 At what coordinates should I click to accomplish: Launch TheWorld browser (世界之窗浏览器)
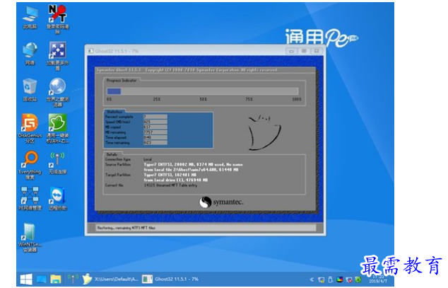(x=57, y=92)
